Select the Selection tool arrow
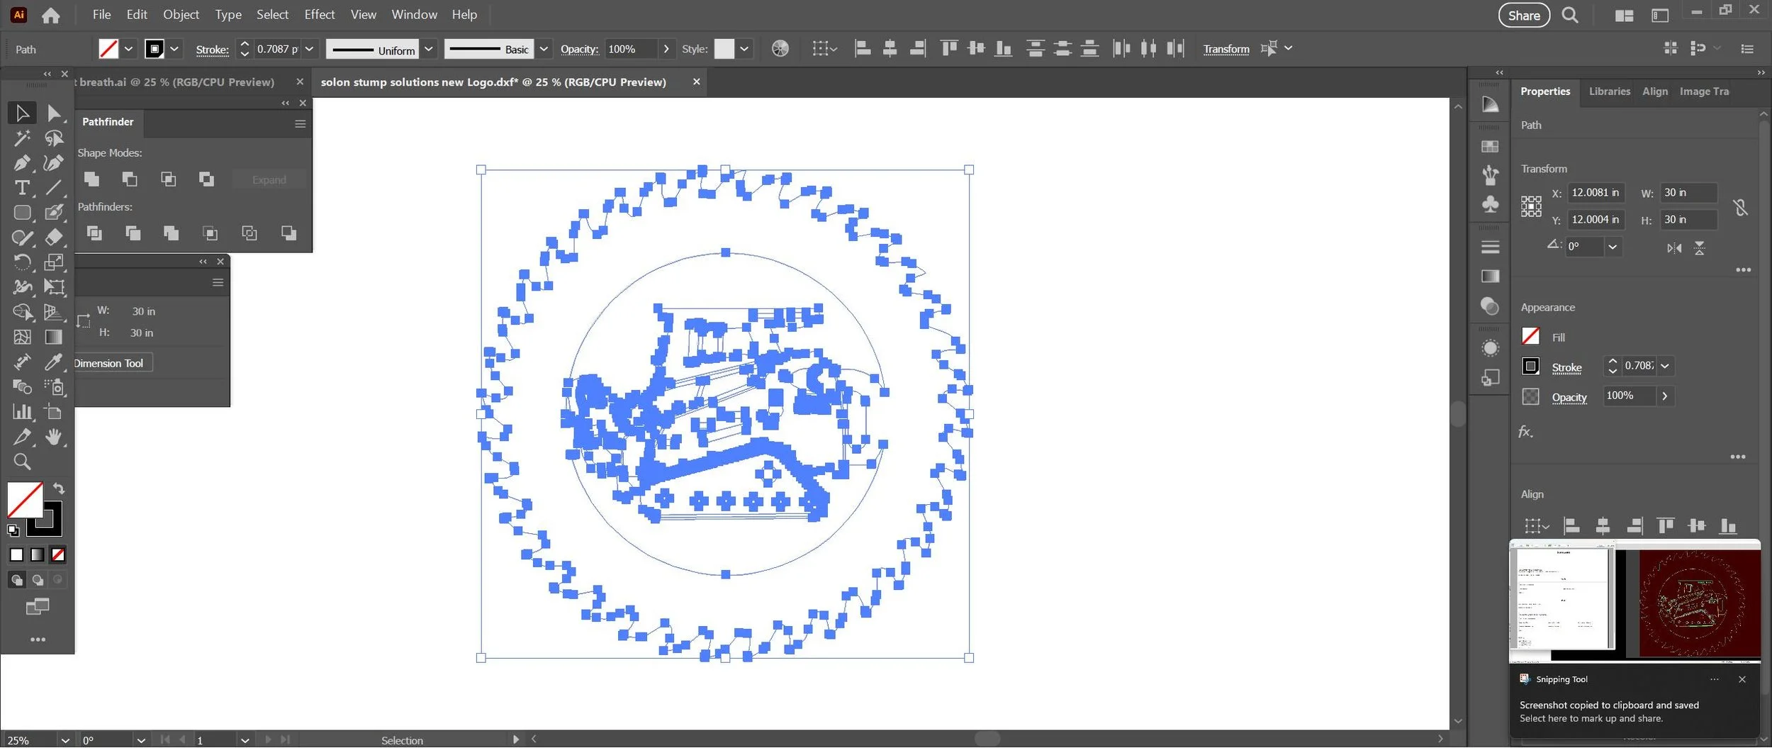 tap(22, 113)
